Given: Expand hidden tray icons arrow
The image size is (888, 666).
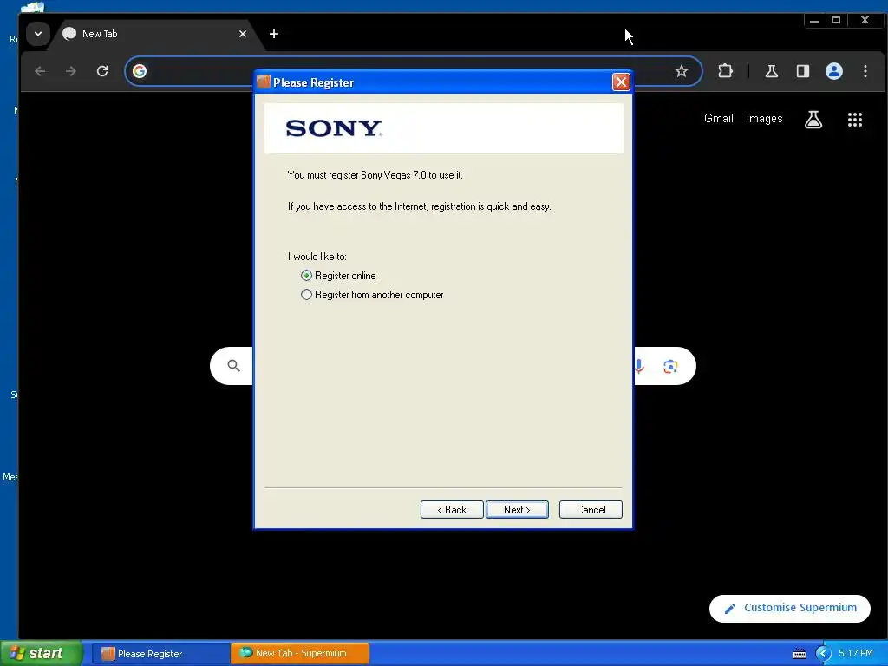Looking at the screenshot, I should 823,654.
